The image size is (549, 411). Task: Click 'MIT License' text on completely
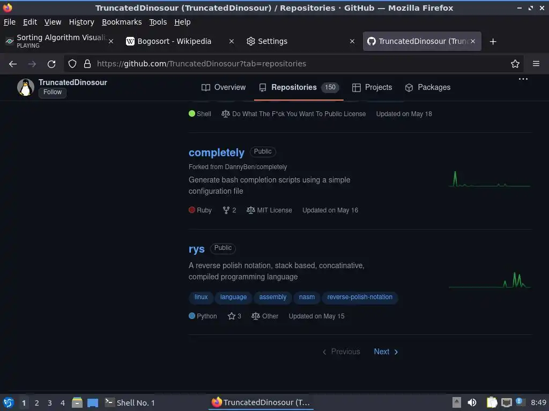click(274, 210)
